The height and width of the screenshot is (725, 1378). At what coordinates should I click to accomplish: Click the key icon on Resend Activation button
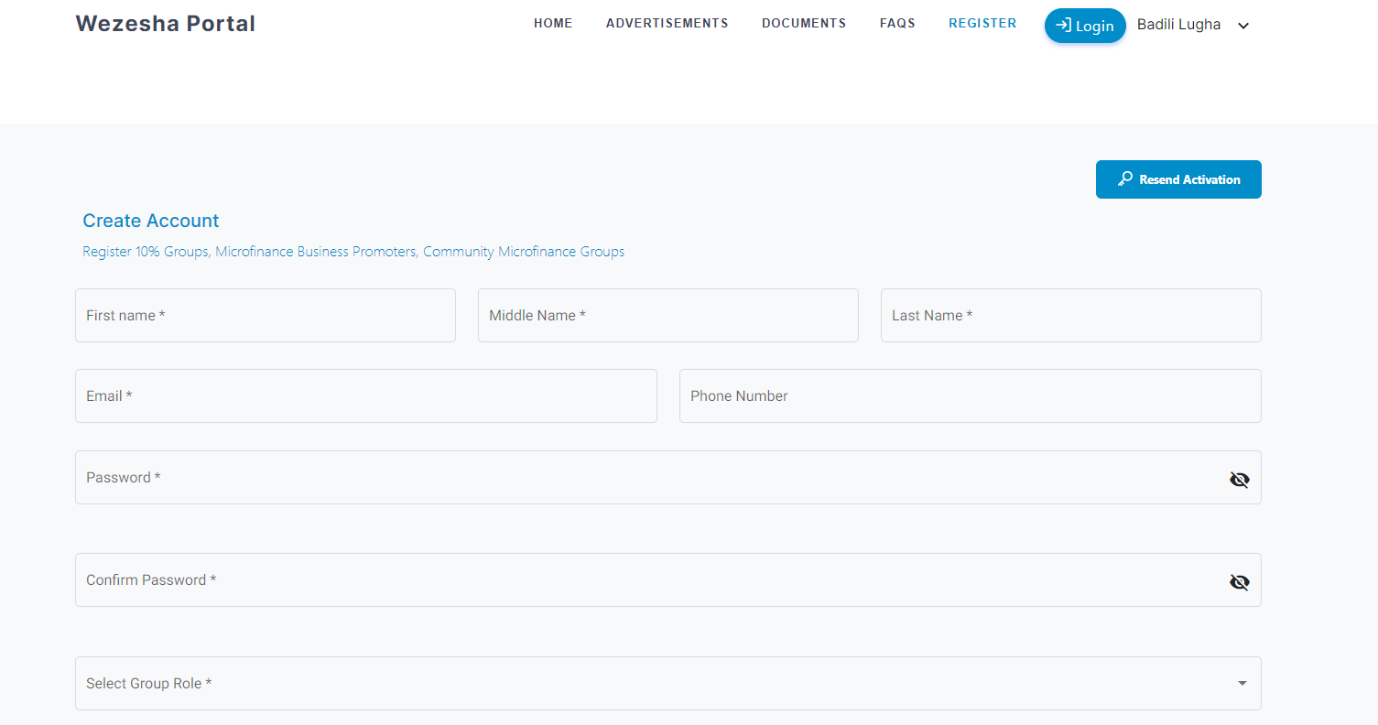point(1124,179)
